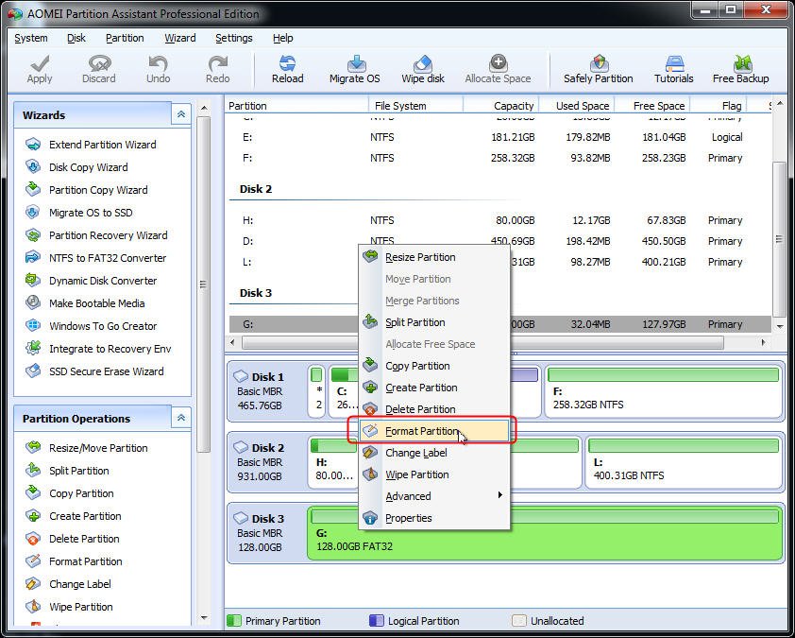
Task: Choose Create Partition in context menu
Action: tap(434, 388)
